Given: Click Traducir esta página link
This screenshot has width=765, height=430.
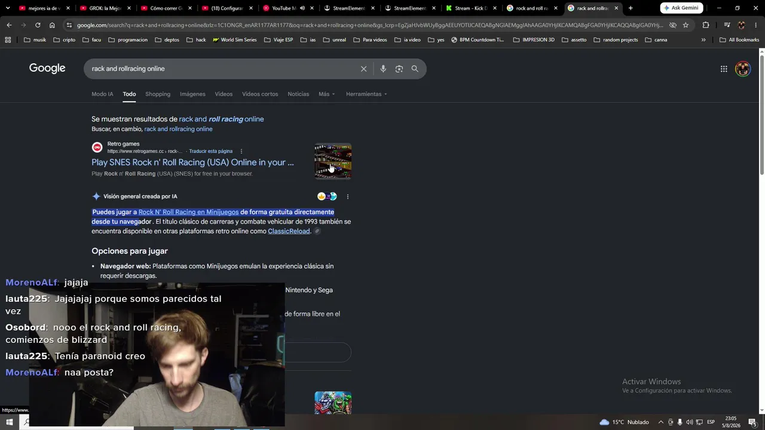Looking at the screenshot, I should pos(211,151).
